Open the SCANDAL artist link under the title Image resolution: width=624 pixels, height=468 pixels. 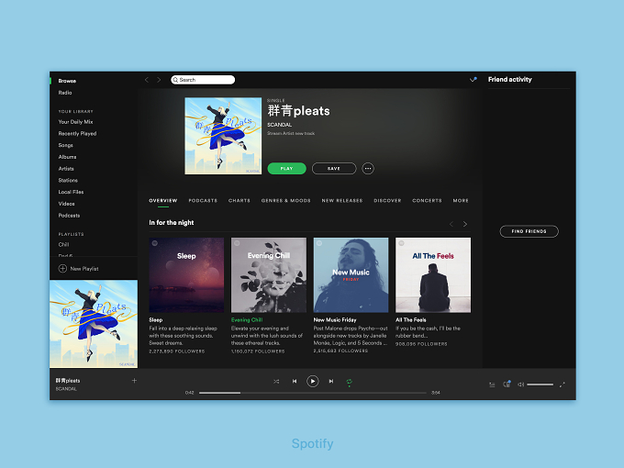(x=279, y=125)
